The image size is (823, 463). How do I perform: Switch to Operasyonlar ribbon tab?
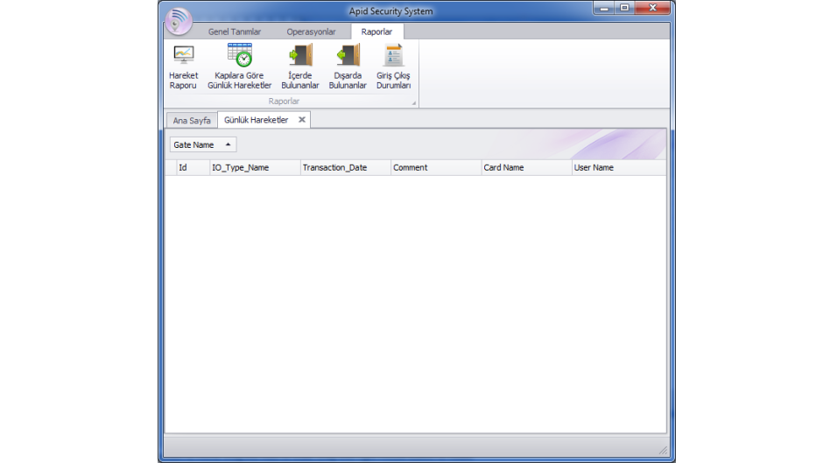311,32
